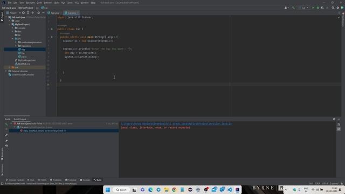Open IDE settings gear in toolbar
Image resolution: width=345 pixels, height=194 pixels.
click(x=338, y=8)
